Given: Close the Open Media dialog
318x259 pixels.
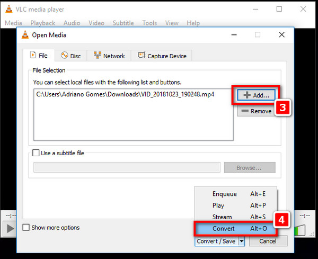Looking at the screenshot, I should tap(282, 34).
